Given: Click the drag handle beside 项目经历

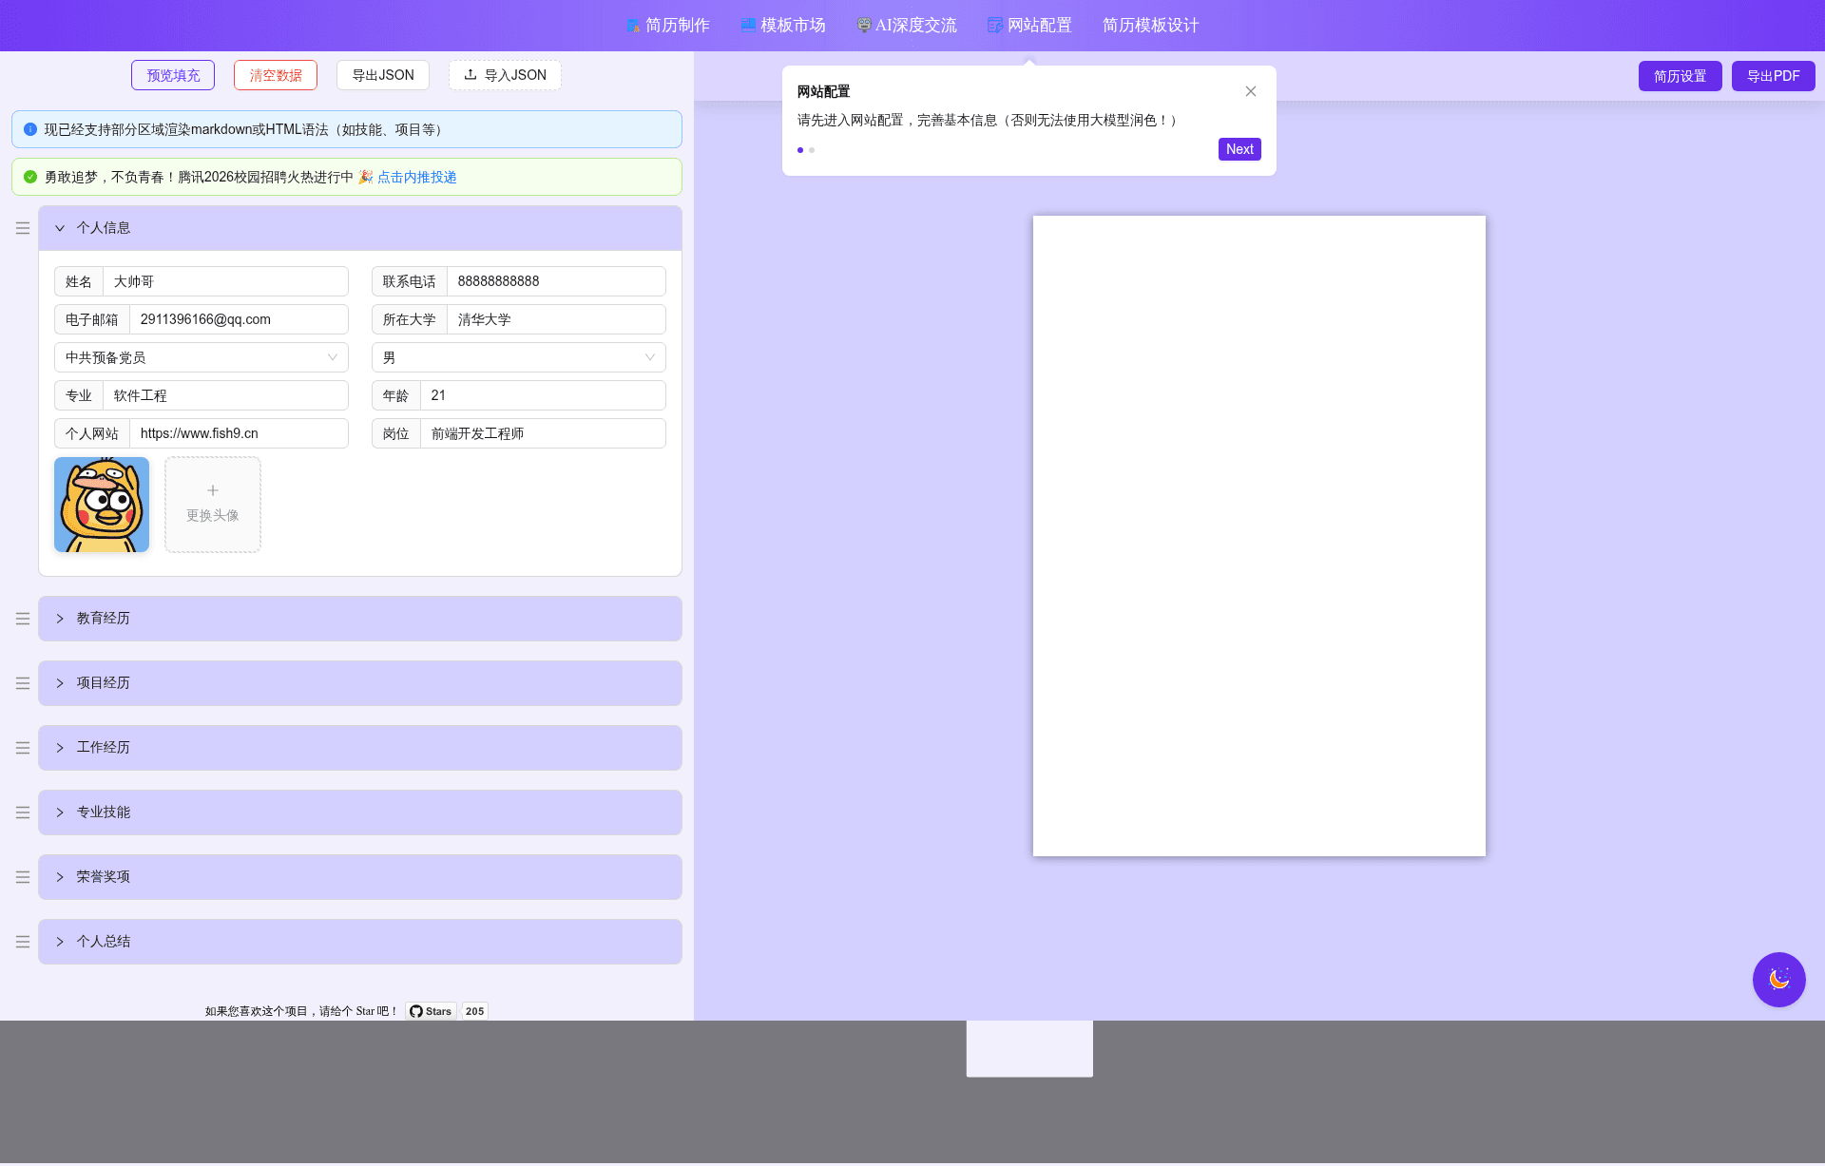Looking at the screenshot, I should (x=23, y=683).
